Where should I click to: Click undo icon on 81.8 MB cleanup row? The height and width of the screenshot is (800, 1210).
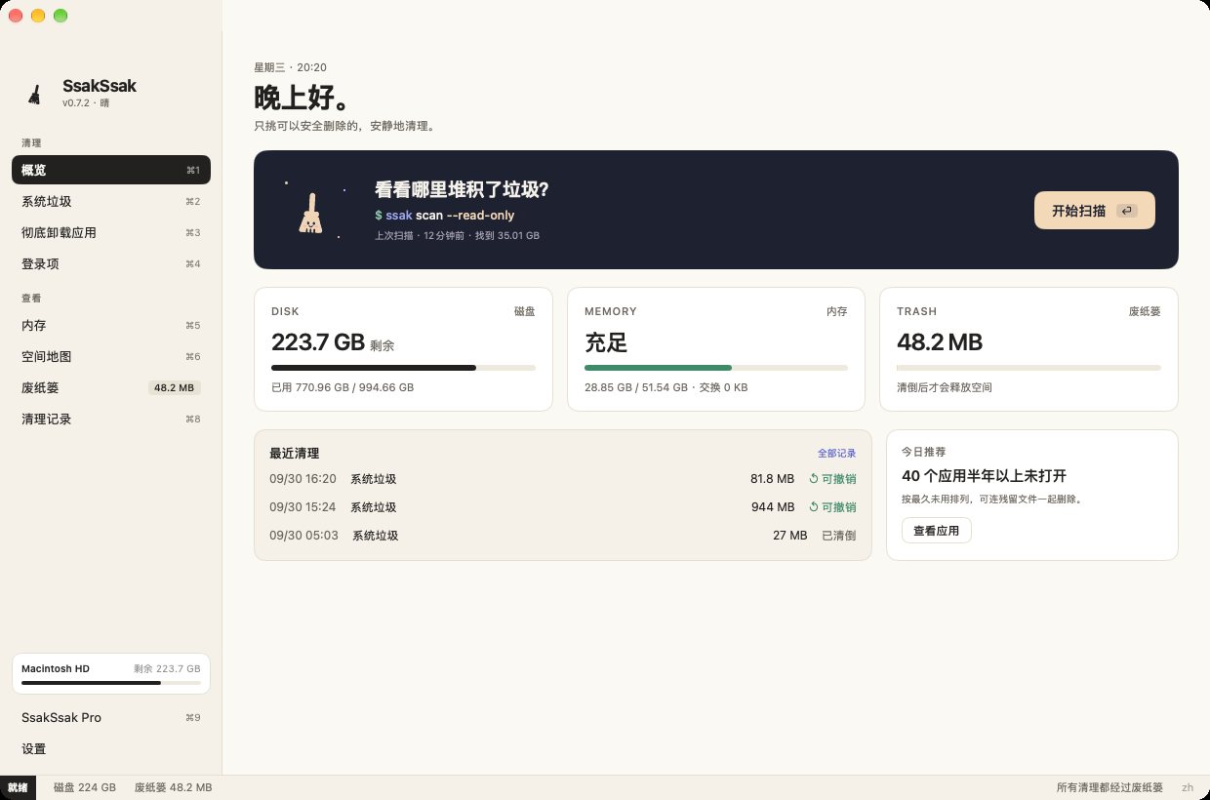814,479
